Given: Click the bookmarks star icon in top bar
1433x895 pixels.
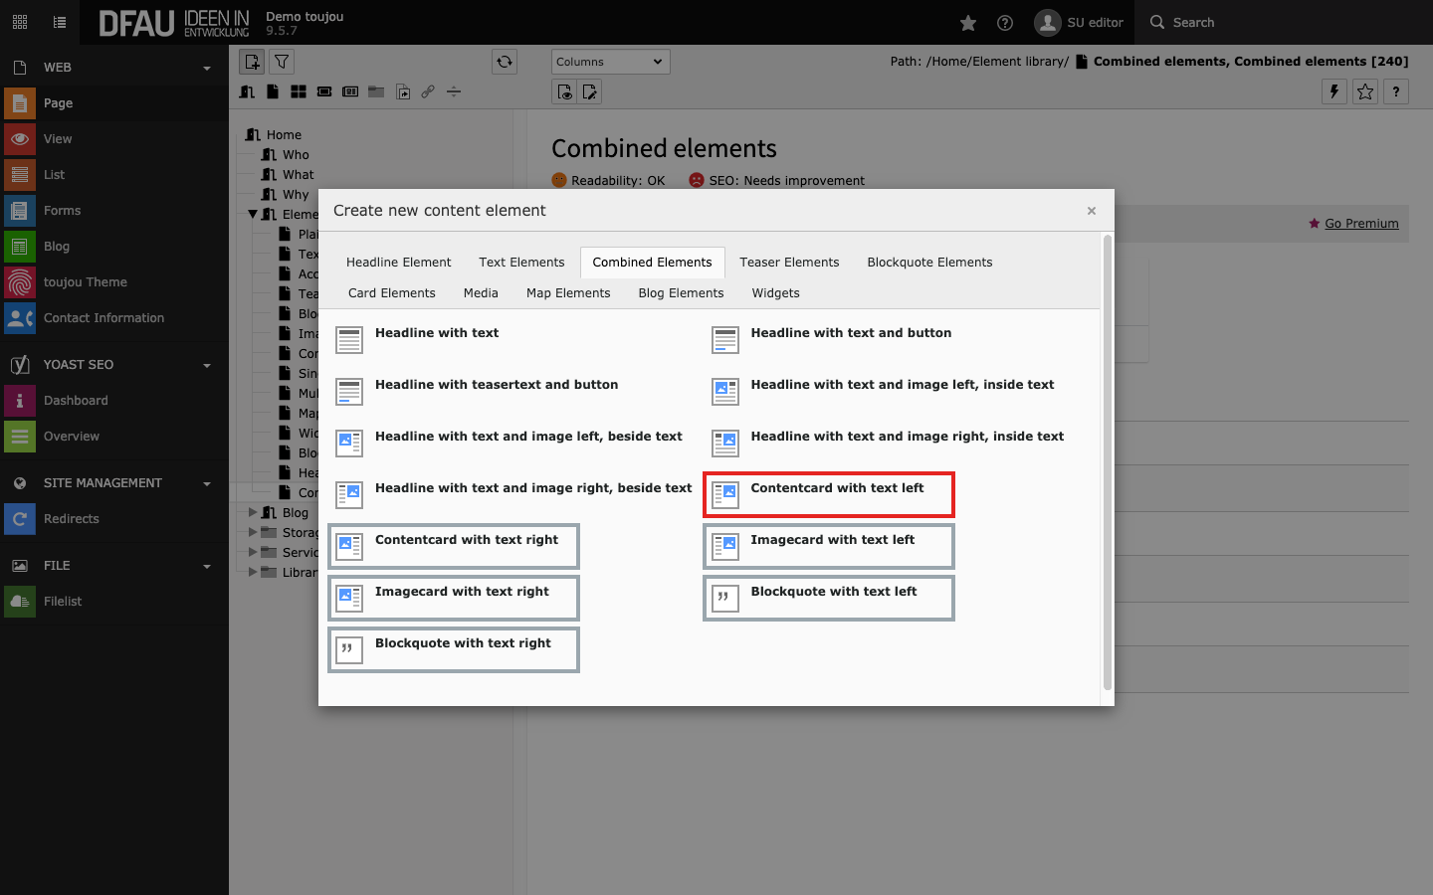Looking at the screenshot, I should pyautogui.click(x=967, y=23).
